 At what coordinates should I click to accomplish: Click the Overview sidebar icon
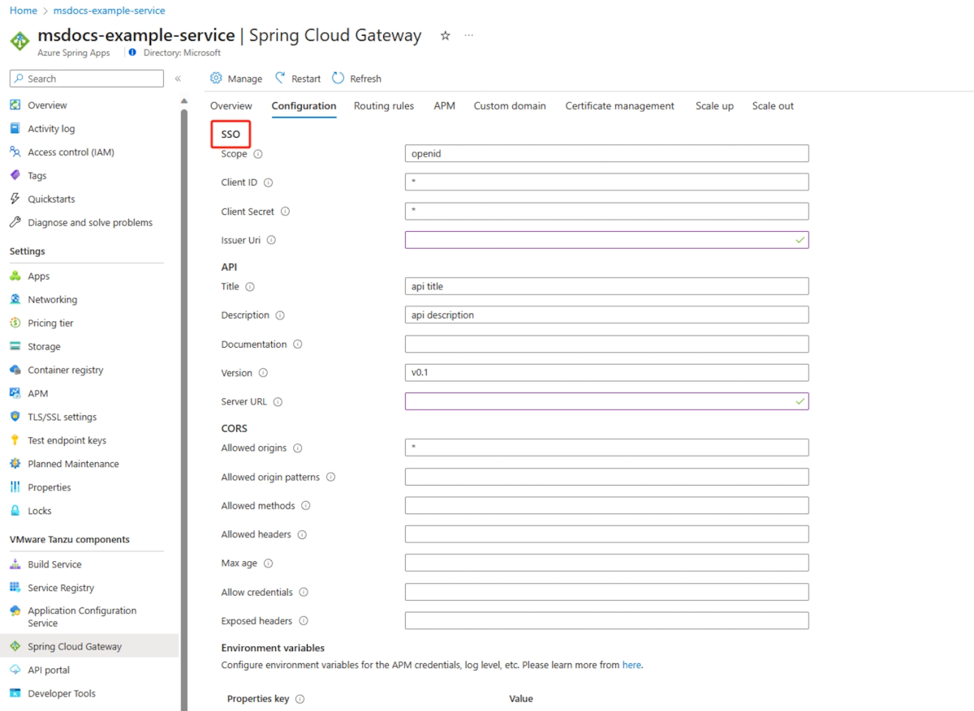[x=15, y=105]
